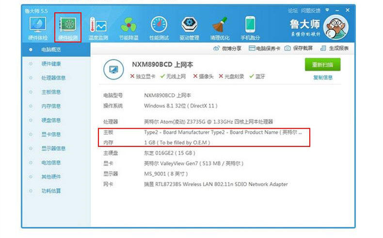
Task: Open the title bar dropdown menu arrow
Action: coord(327,10)
